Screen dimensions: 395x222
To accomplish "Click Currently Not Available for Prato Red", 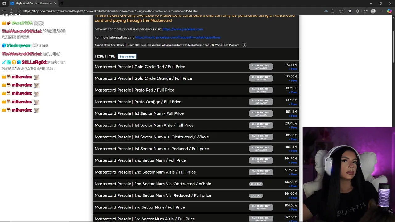I will (x=261, y=90).
